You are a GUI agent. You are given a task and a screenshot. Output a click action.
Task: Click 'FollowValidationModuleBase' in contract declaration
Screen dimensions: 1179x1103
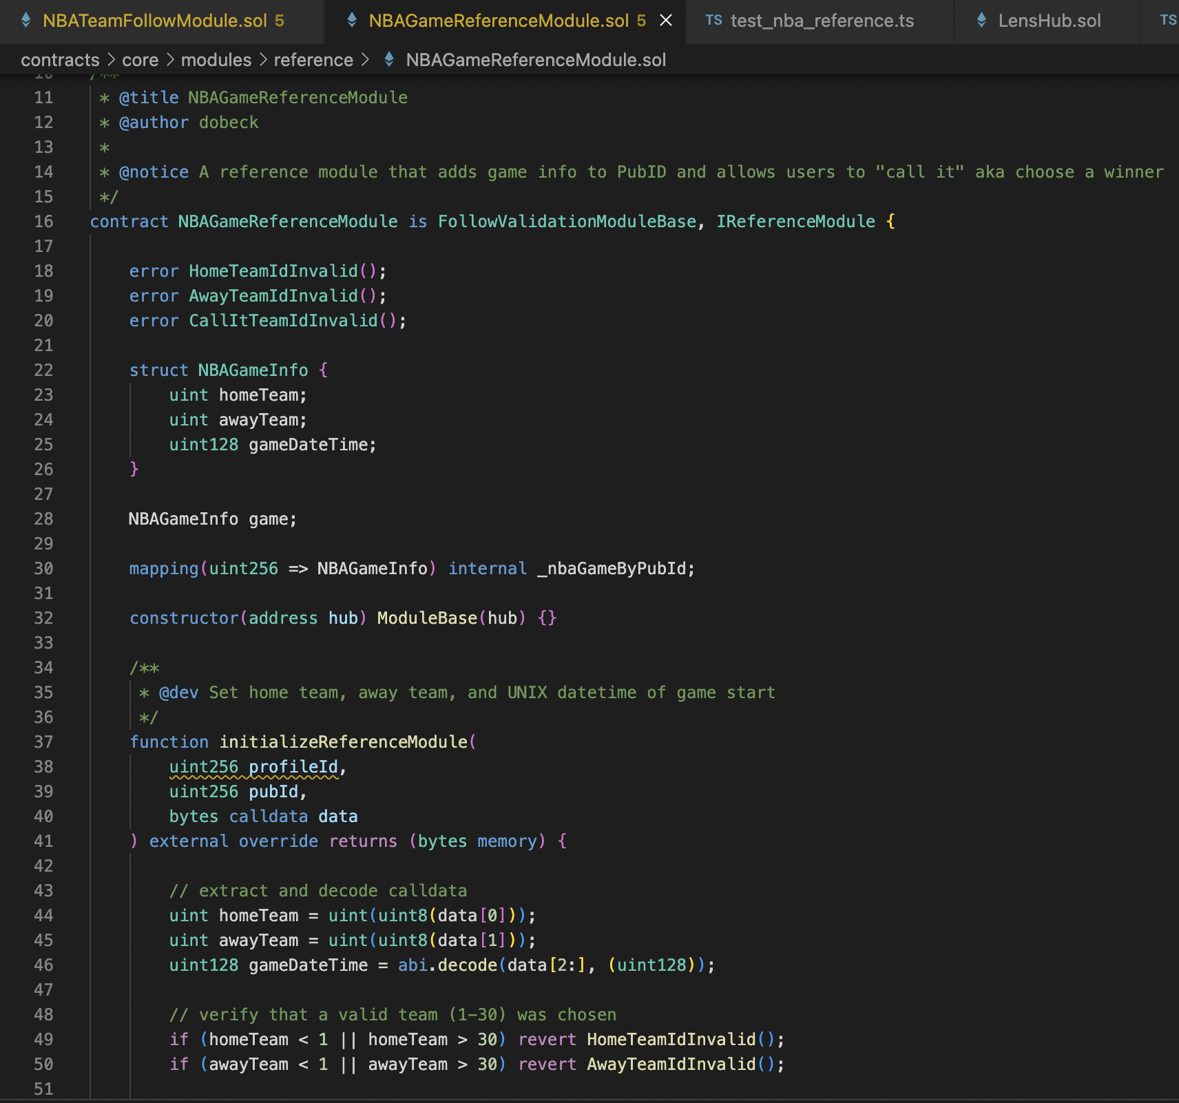pos(567,222)
